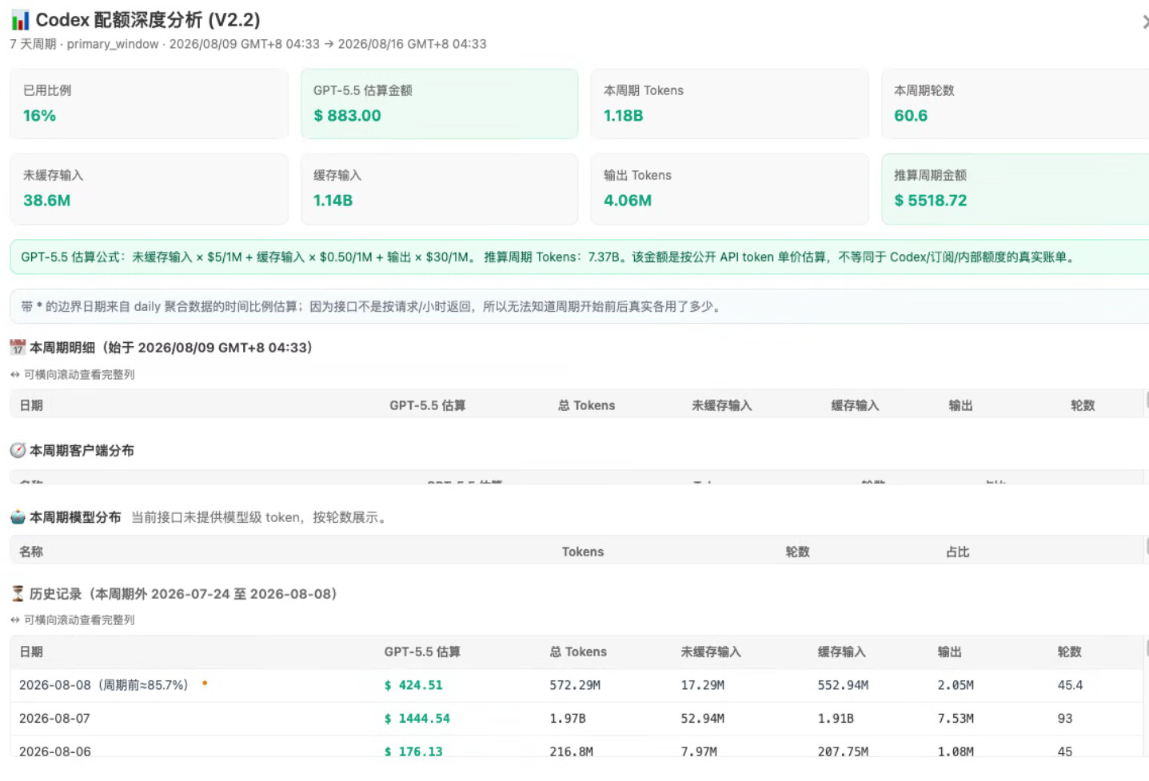
Task: Click the bar chart icon beside the Codex title
Action: pos(20,20)
